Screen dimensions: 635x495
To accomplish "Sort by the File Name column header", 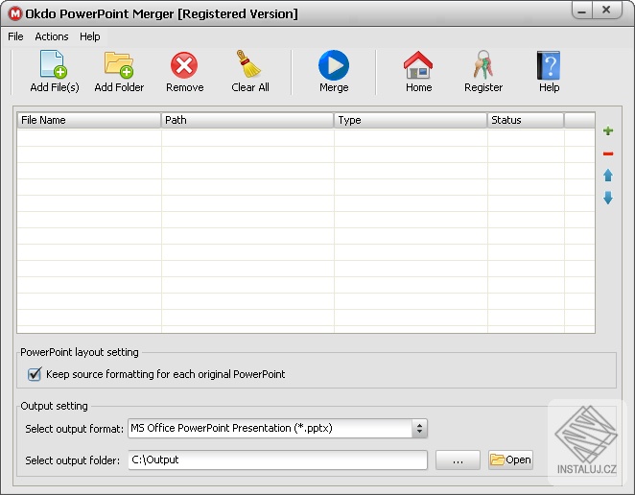I will pos(89,120).
